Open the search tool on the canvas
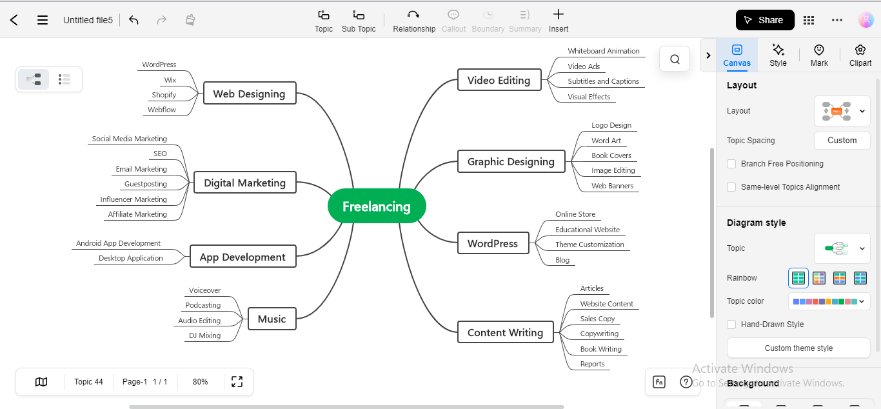Image resolution: width=881 pixels, height=409 pixels. pyautogui.click(x=674, y=58)
